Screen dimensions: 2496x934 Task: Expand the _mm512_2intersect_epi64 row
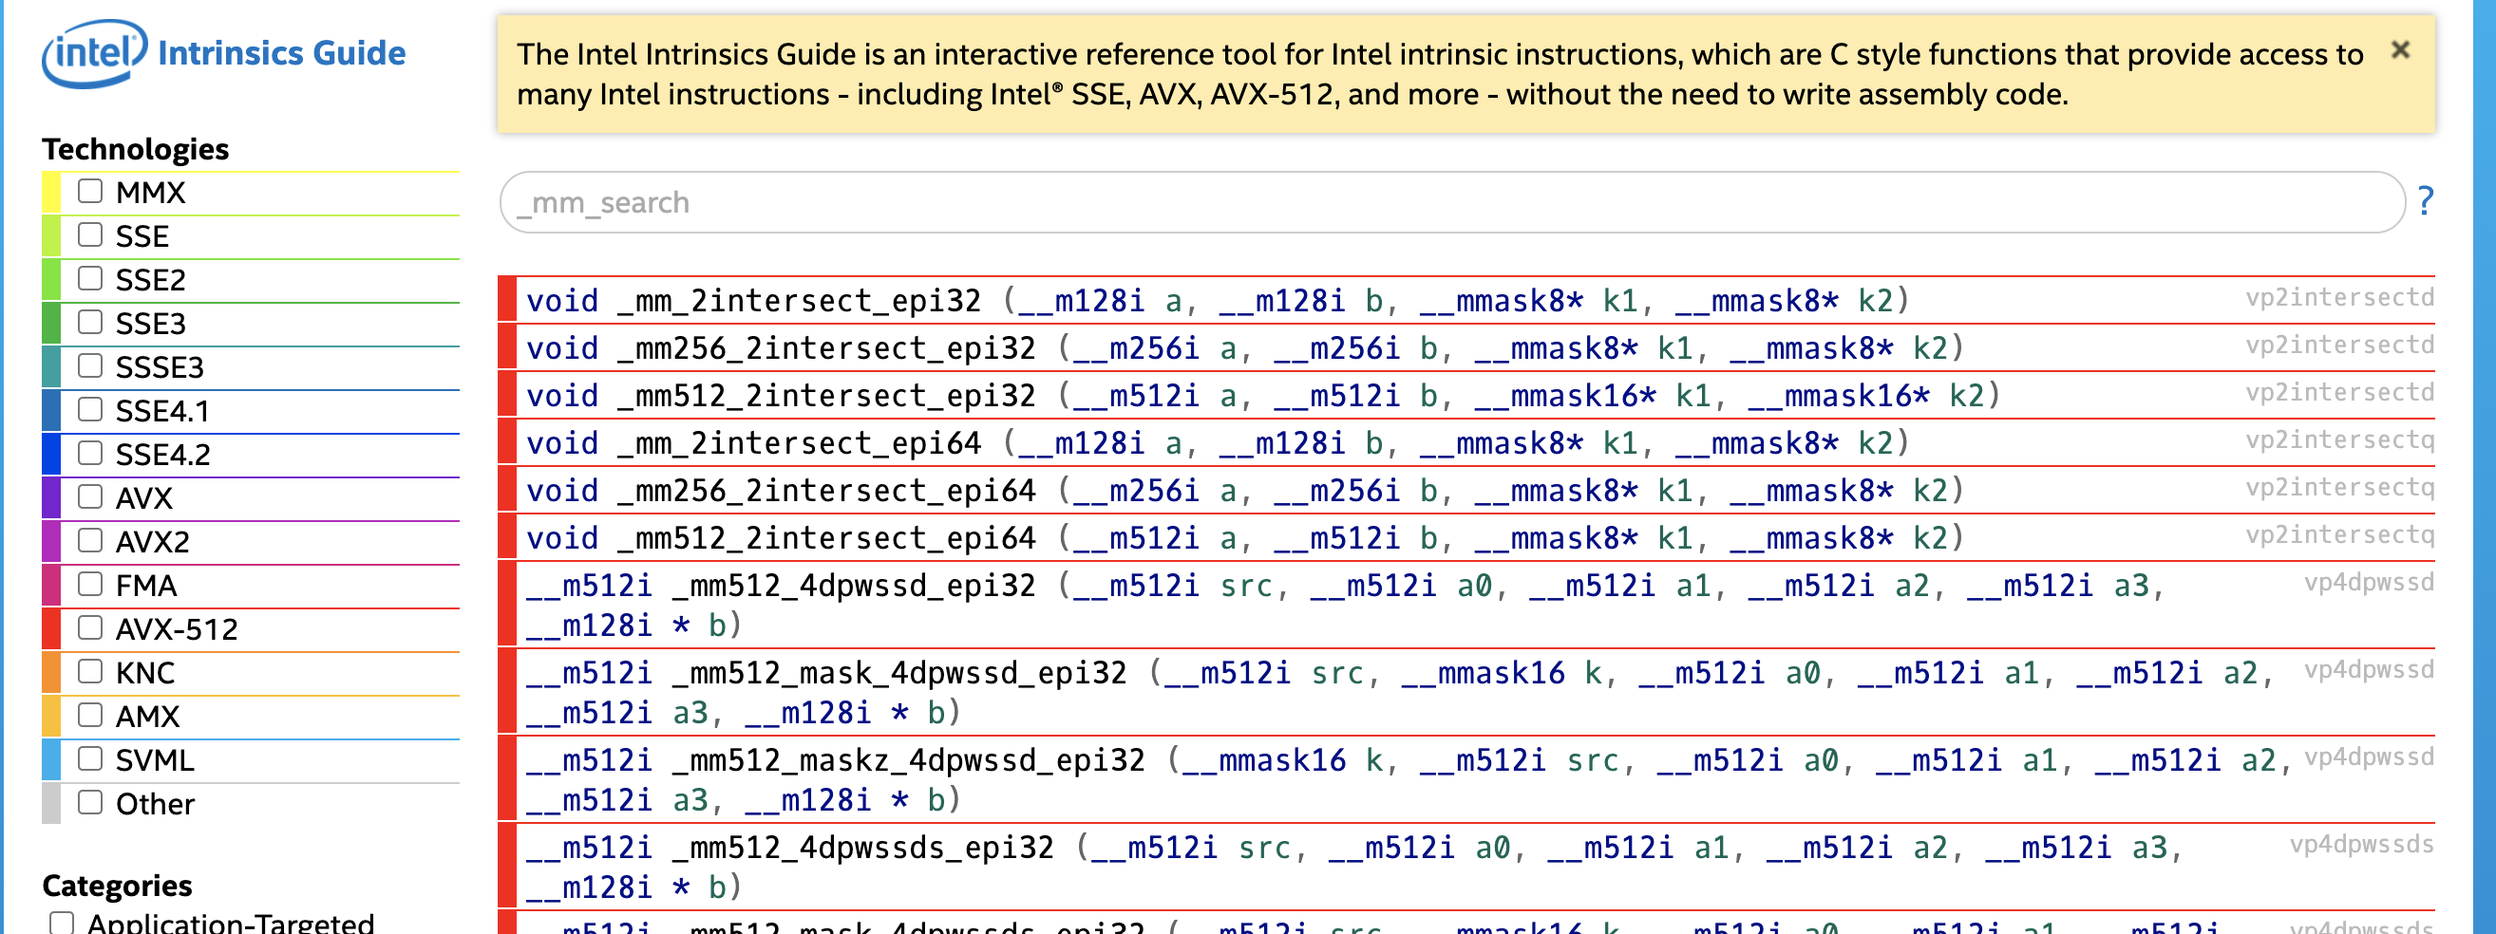click(1466, 537)
